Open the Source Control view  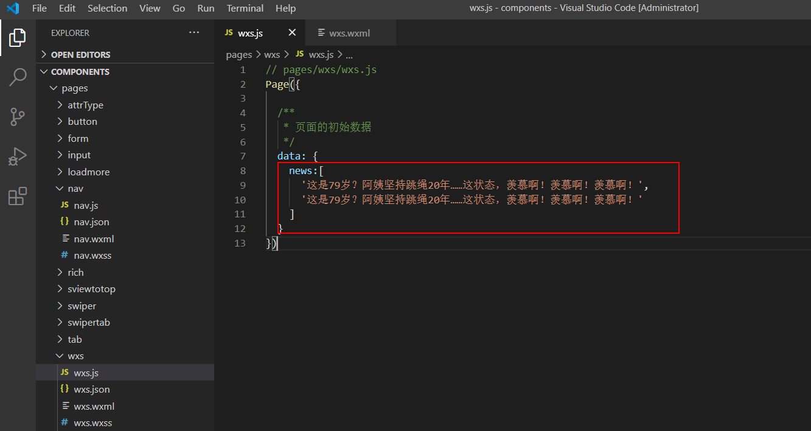pos(18,117)
